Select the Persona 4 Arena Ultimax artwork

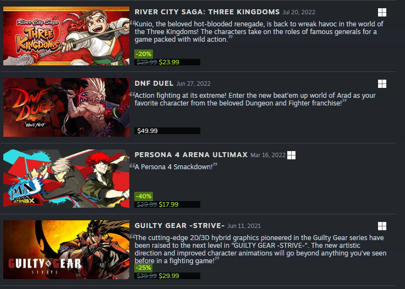coord(66,179)
